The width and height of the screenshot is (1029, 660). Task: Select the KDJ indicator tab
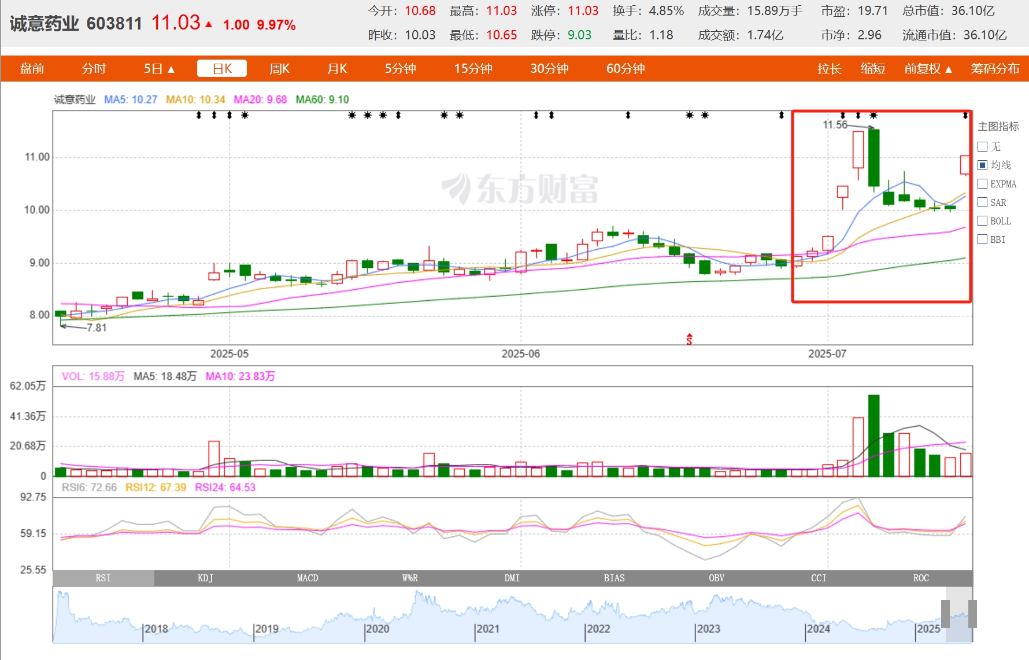(x=205, y=578)
